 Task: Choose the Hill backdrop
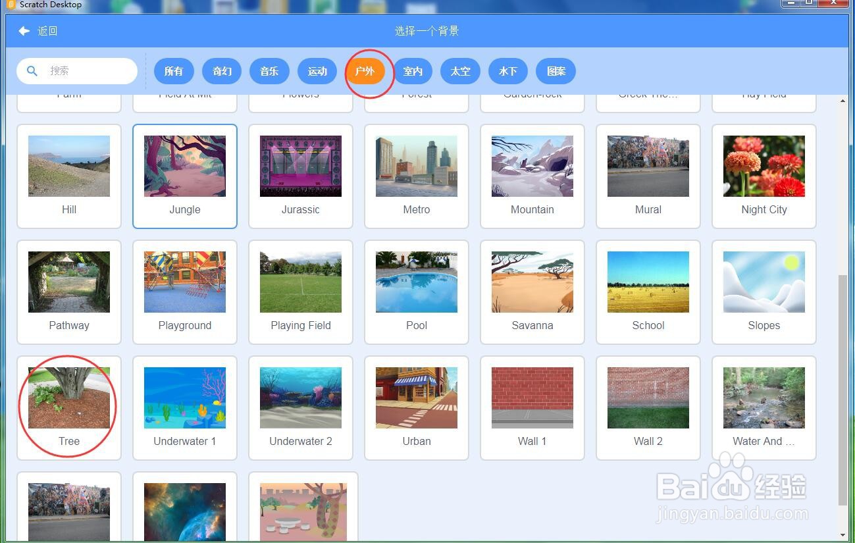pyautogui.click(x=69, y=176)
